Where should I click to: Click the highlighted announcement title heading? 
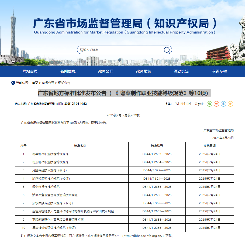[124, 93]
